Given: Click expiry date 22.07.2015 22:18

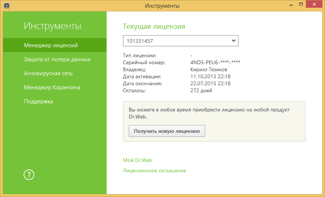Looking at the screenshot, I should pyautogui.click(x=210, y=83).
